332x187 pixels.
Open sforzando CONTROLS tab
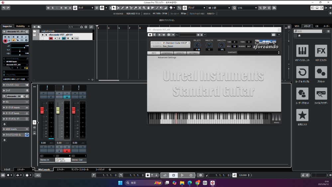click(167, 53)
